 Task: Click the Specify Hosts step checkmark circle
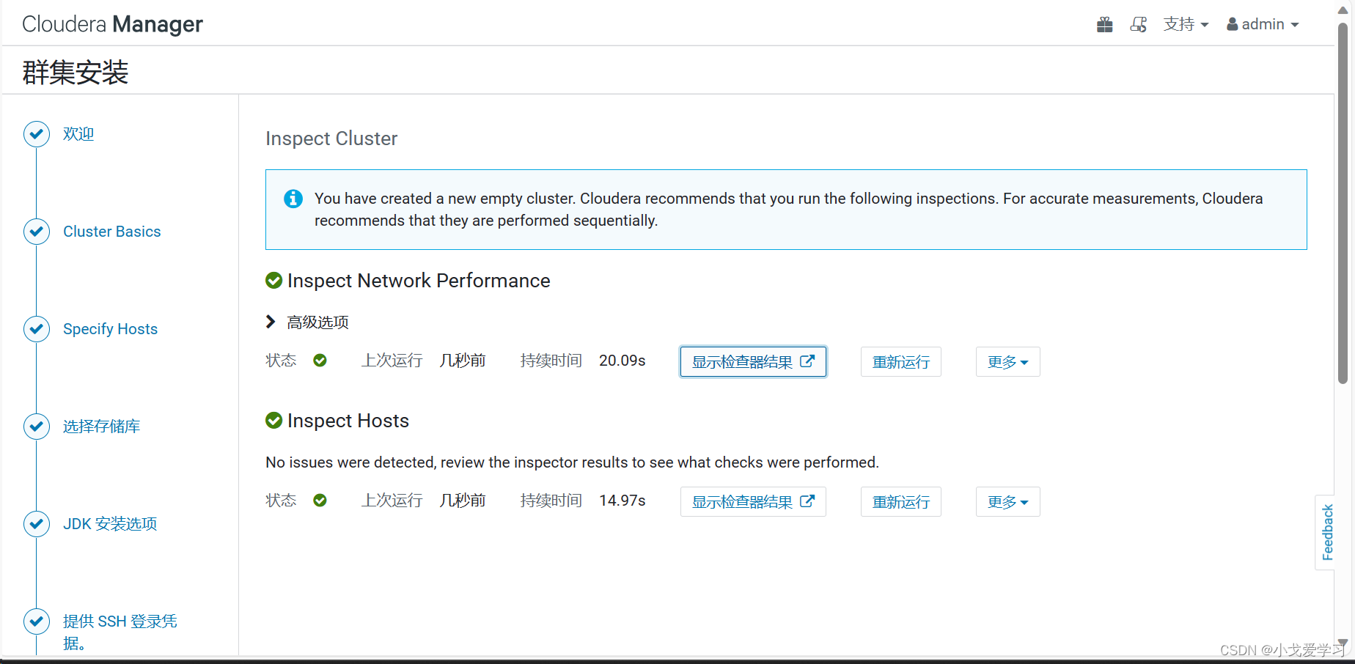[x=37, y=329]
